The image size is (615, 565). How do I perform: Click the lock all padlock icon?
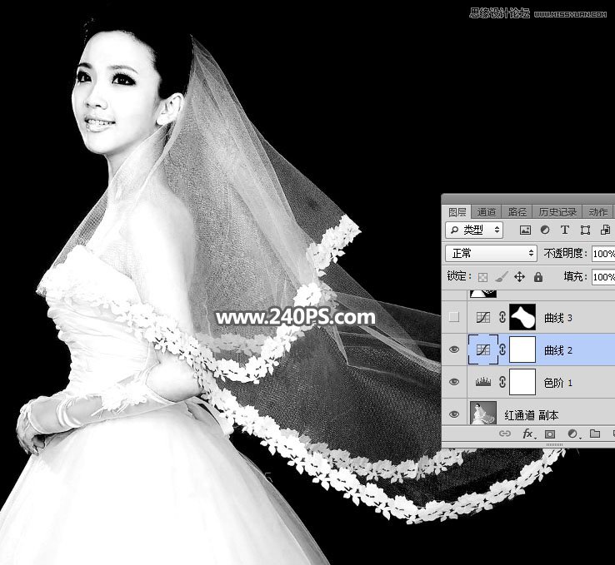pos(538,276)
